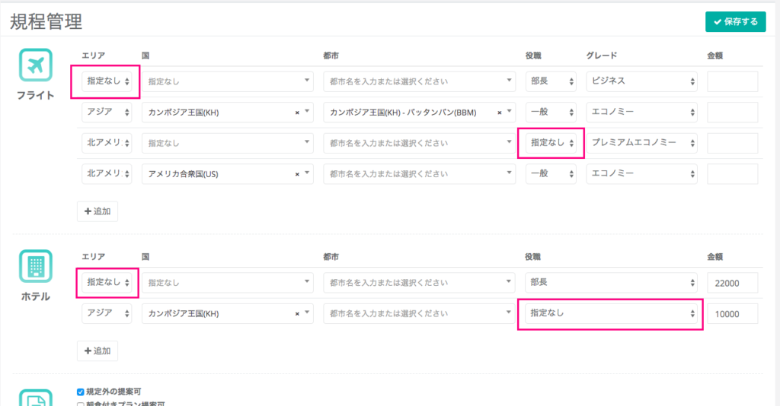The width and height of the screenshot is (780, 406).
Task: Clear the アメリカ合衆国(US) country selection
Action: click(x=297, y=174)
